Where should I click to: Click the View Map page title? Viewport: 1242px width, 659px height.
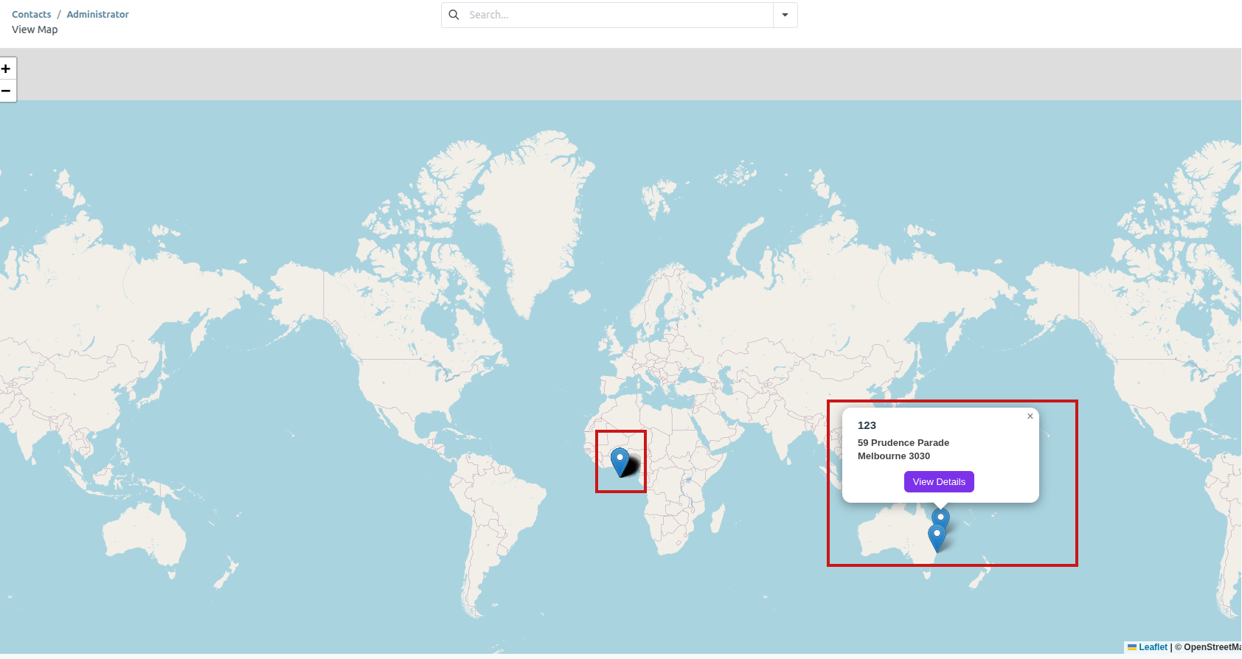click(x=35, y=29)
